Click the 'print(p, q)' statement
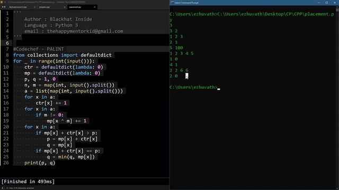This screenshot has width=339, height=190. 40,163
